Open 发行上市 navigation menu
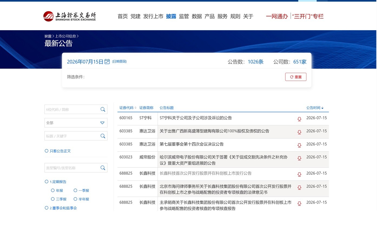 click(x=153, y=16)
